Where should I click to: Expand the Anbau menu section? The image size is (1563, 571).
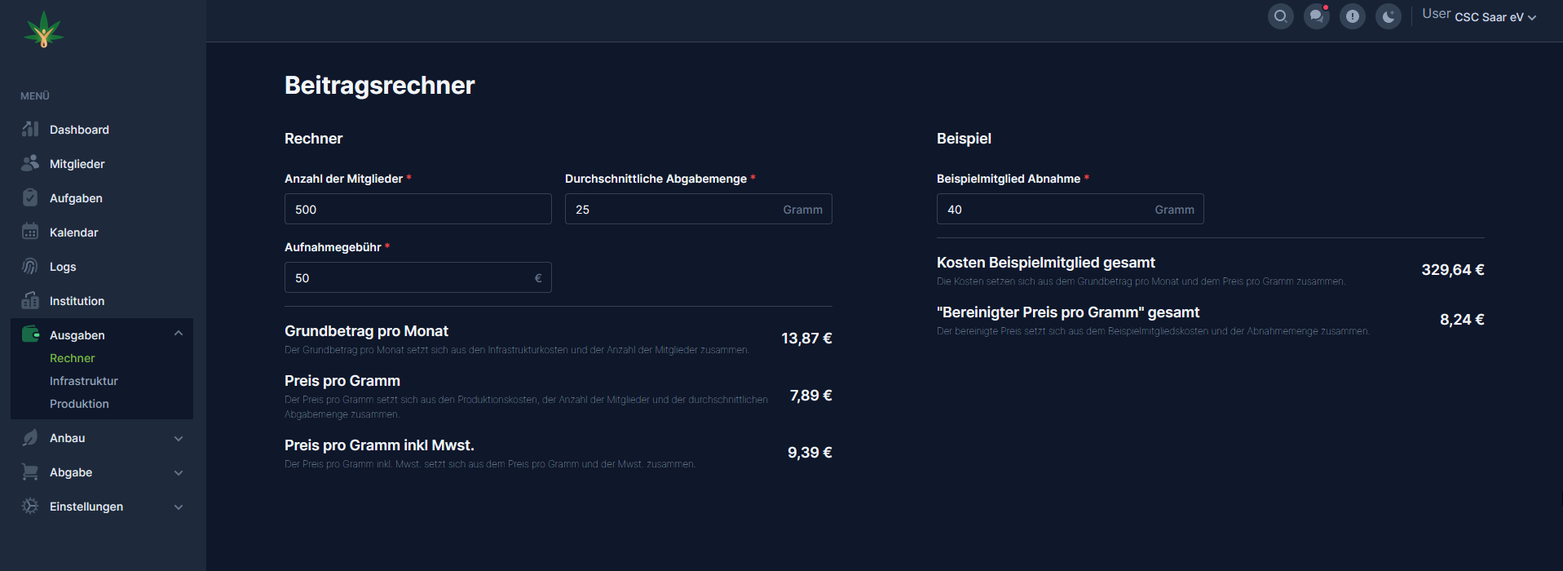pos(179,438)
